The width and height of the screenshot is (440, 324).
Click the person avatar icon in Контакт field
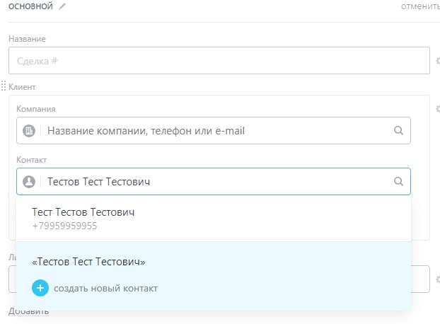pyautogui.click(x=29, y=182)
